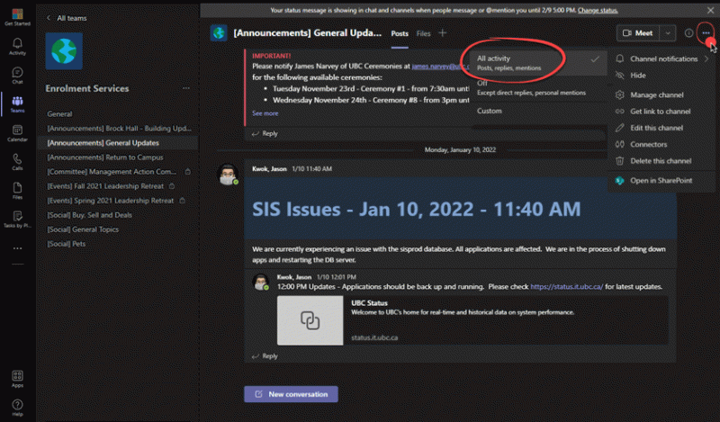Go back to All teams

click(67, 18)
